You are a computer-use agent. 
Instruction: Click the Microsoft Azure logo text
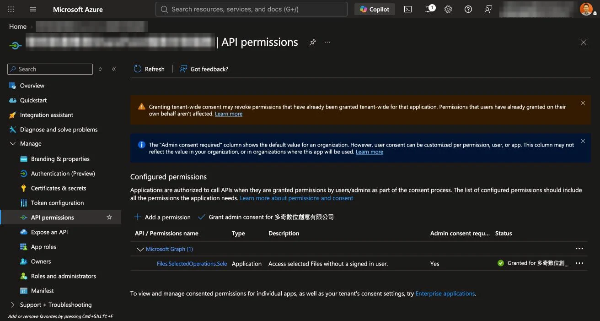pyautogui.click(x=78, y=9)
